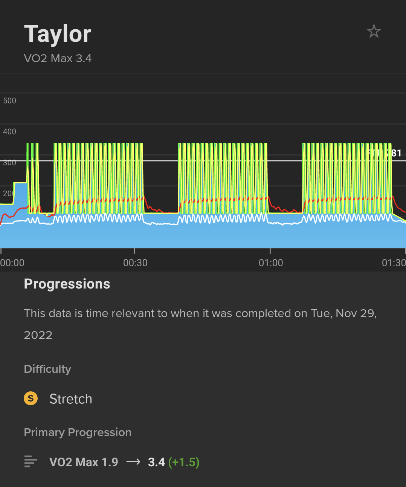Image resolution: width=406 pixels, height=487 pixels.
Task: Click the 500 watt axis label
Action: point(10,101)
